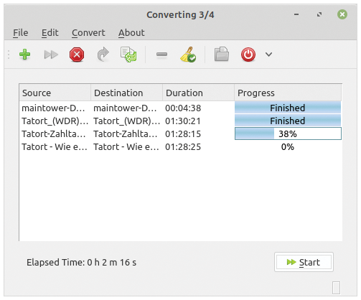Open the About menu
Screen dimensions: 361x300
click(x=131, y=32)
